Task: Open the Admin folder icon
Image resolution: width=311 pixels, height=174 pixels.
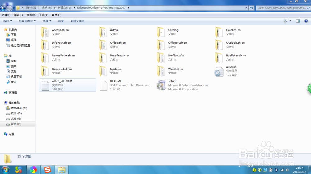Action: 103,32
